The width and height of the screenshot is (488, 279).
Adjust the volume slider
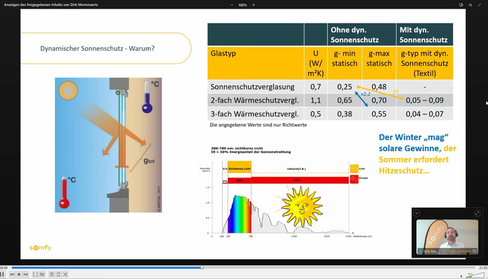(475, 274)
